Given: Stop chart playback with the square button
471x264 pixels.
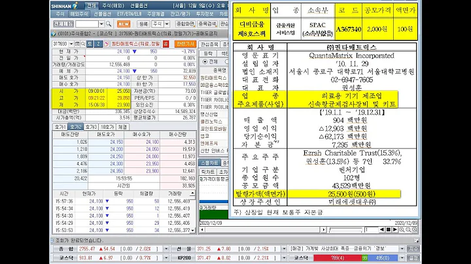Looking at the screenshot, I should tap(389, 229).
